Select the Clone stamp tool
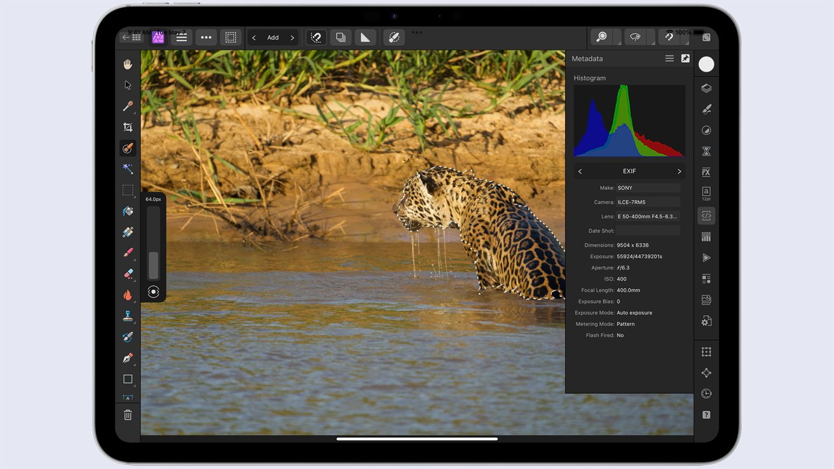This screenshot has height=469, width=834. pyautogui.click(x=128, y=316)
